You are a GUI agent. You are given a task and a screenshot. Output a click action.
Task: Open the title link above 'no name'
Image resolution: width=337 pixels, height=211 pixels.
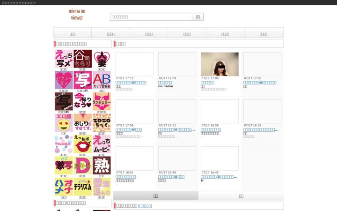click(x=165, y=83)
